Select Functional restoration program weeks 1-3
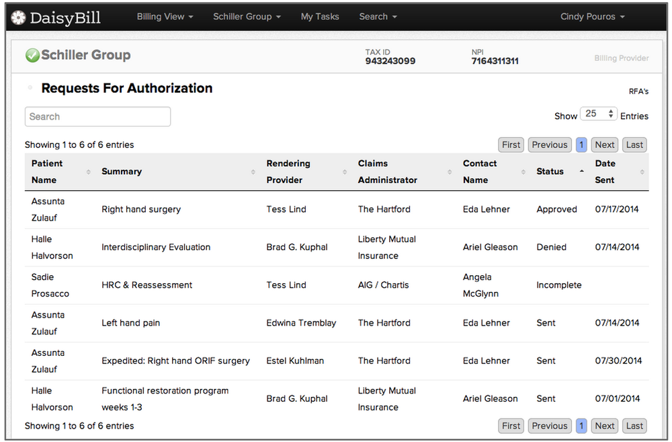This screenshot has width=672, height=442. click(165, 399)
